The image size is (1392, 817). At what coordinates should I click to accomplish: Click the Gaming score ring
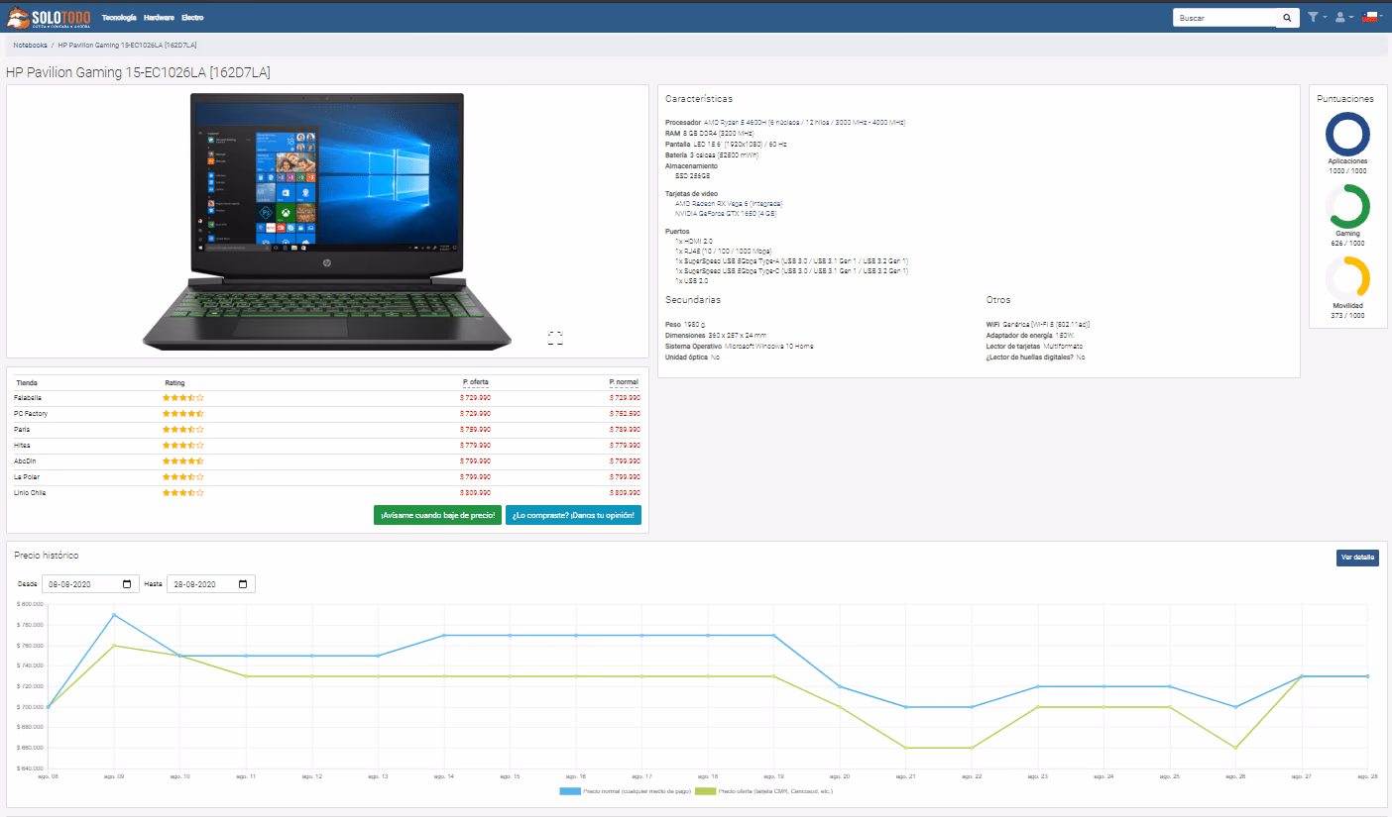click(x=1347, y=206)
